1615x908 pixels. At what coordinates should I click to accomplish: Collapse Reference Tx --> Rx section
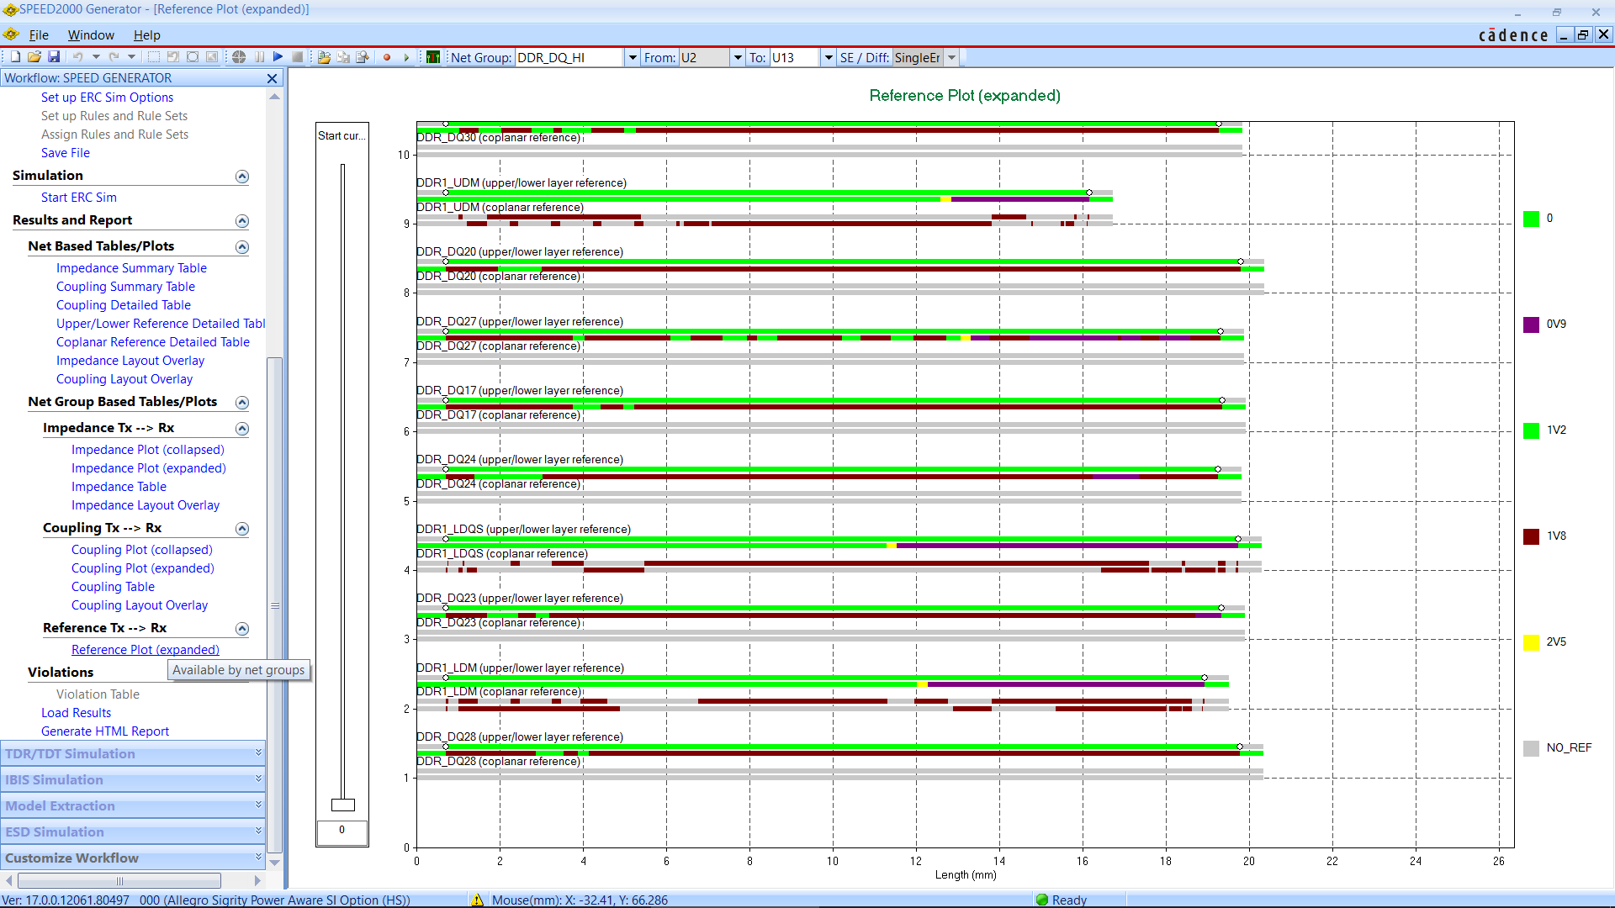(242, 629)
